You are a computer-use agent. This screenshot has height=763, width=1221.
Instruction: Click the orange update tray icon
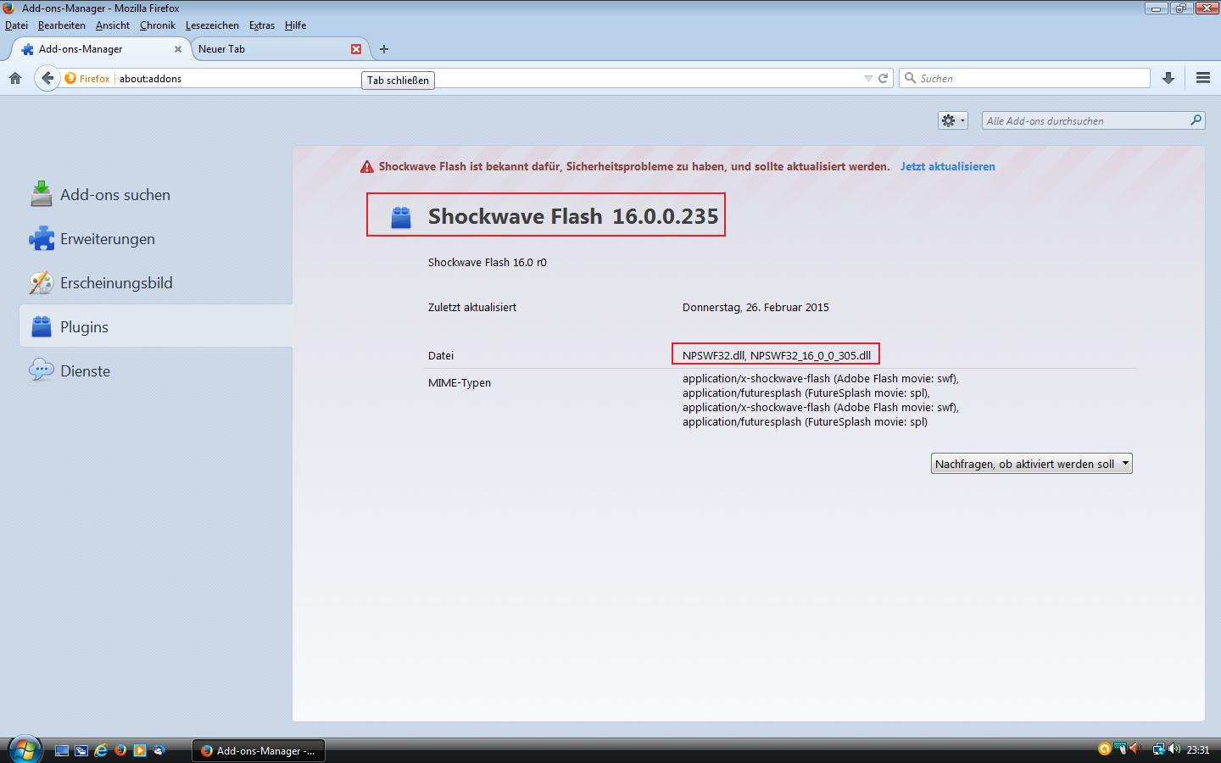[x=1104, y=749]
